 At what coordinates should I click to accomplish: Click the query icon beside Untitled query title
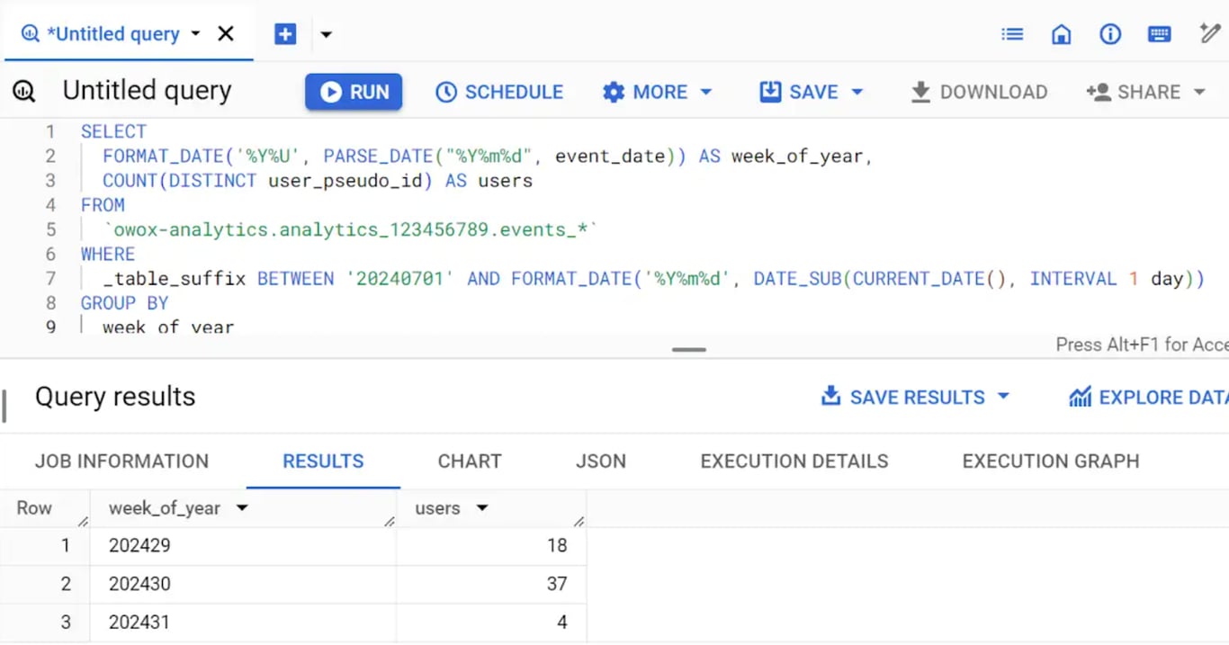[x=23, y=91]
